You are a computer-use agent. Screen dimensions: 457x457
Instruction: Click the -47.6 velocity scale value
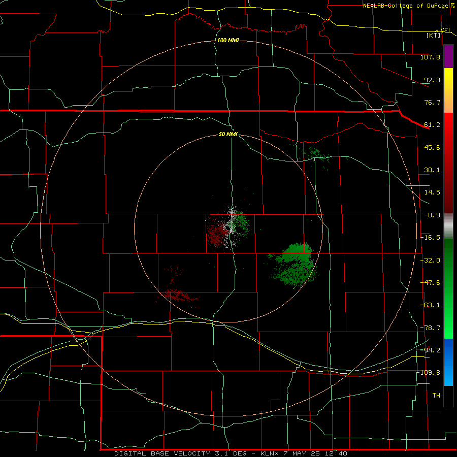pos(430,283)
